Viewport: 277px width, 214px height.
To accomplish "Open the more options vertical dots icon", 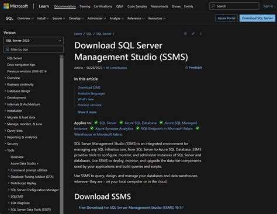I will point(200,34).
